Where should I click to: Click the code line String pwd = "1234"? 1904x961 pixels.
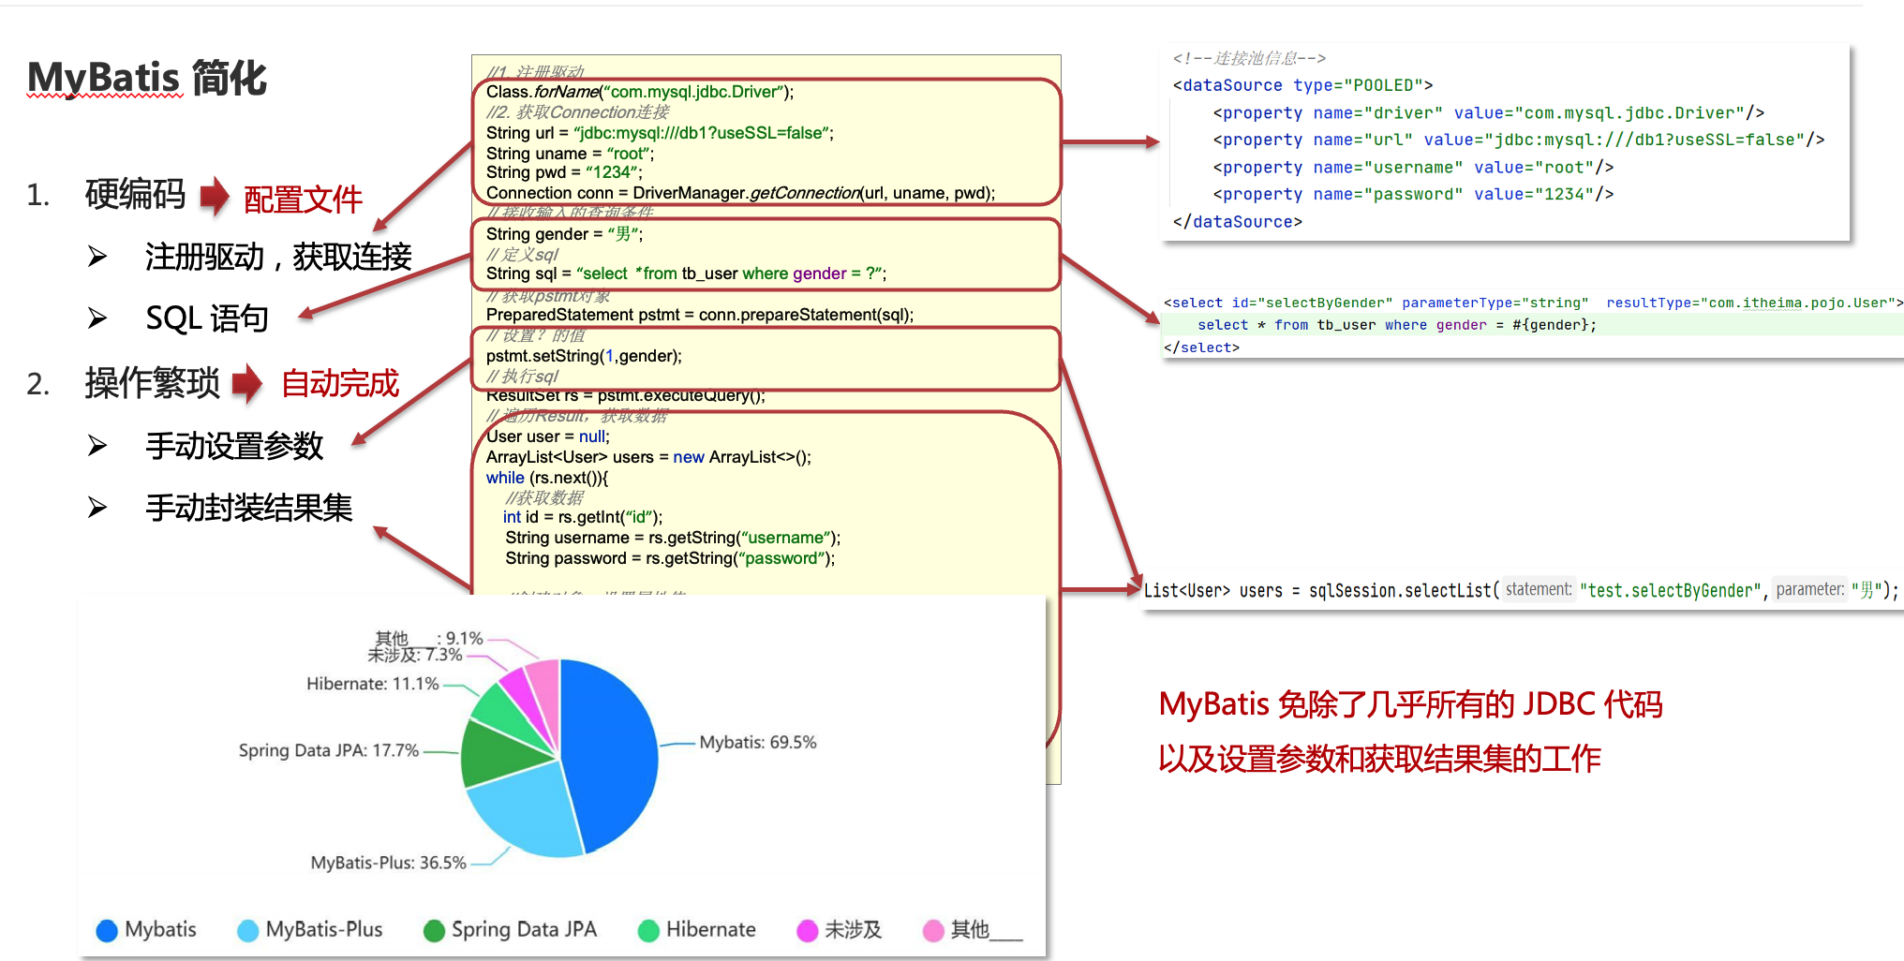pos(564,172)
